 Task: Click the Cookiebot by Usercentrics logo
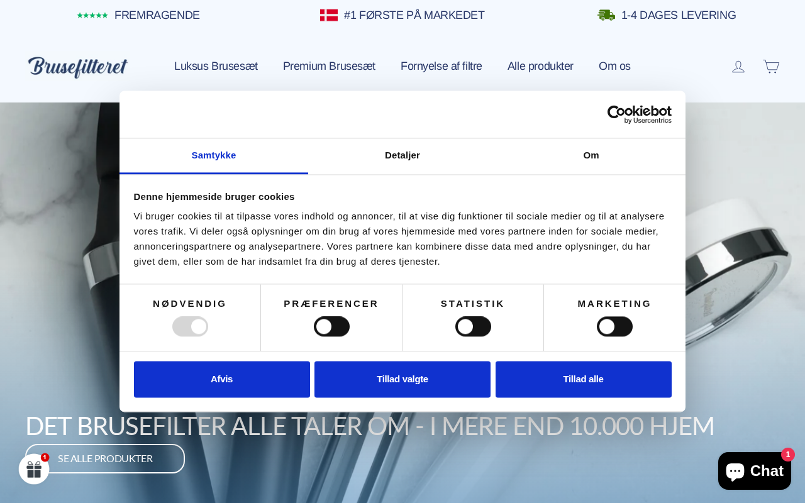point(639,114)
